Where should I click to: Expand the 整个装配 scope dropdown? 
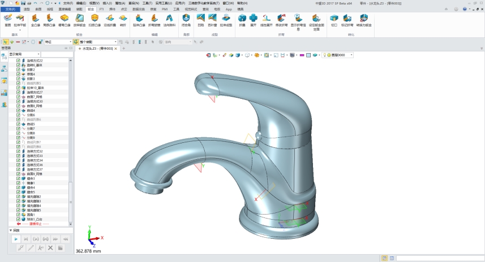pos(115,42)
